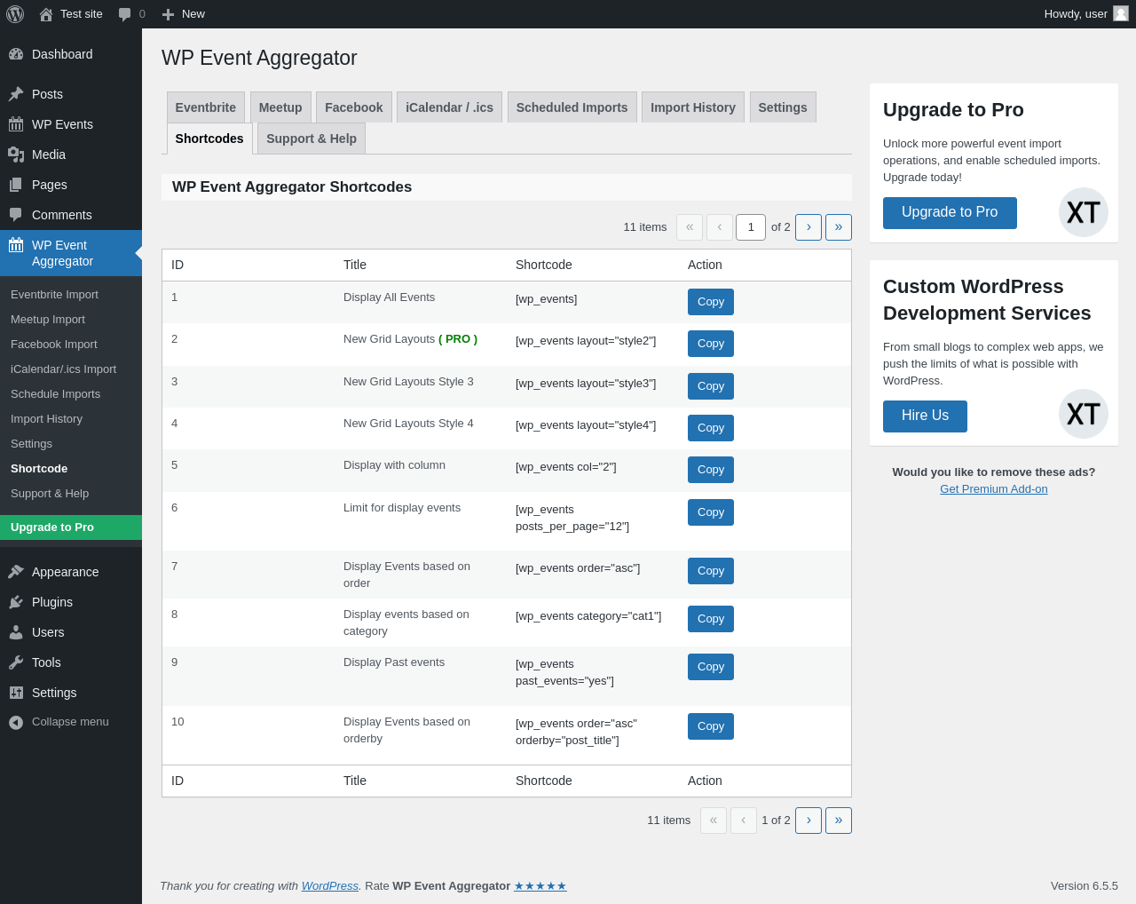Click green Upgrade to Pro sidebar item
The image size is (1136, 904).
coord(71,527)
